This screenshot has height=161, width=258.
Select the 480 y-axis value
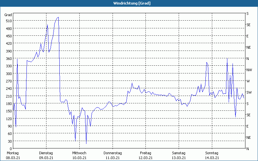[9, 29]
